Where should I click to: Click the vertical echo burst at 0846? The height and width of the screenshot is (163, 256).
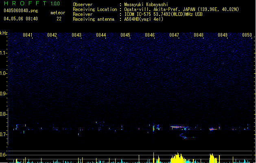pyautogui.click(x=153, y=128)
